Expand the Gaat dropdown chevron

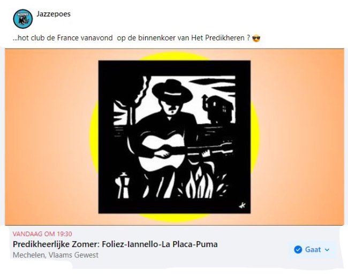pyautogui.click(x=327, y=250)
